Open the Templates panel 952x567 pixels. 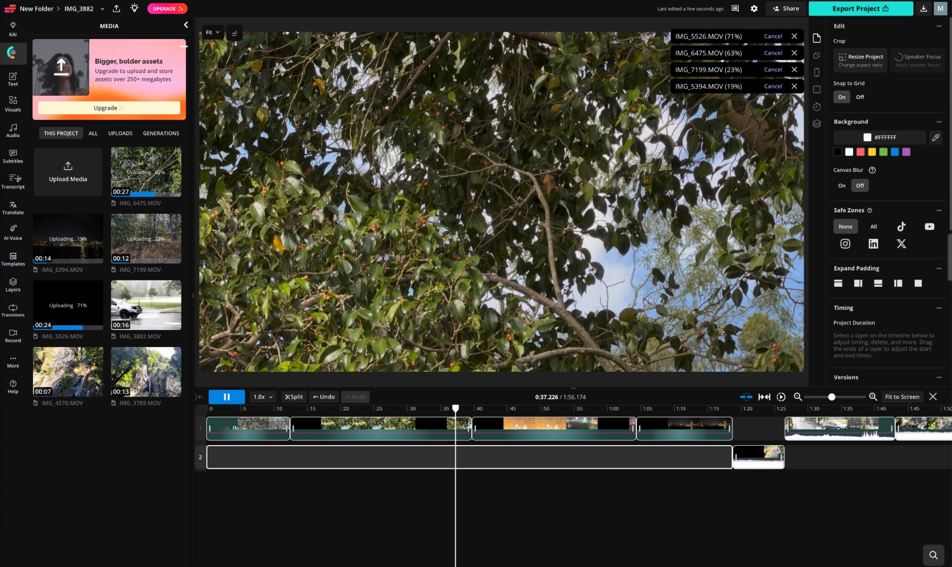pyautogui.click(x=13, y=259)
